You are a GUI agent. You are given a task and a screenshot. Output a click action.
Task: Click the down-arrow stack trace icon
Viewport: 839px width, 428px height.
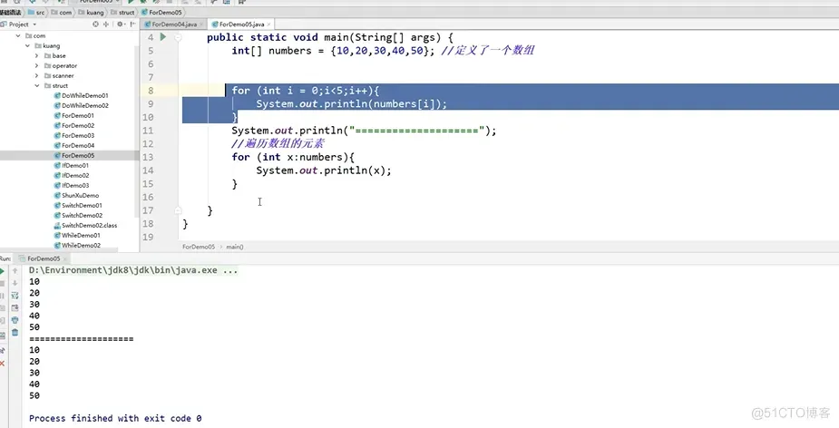15,284
